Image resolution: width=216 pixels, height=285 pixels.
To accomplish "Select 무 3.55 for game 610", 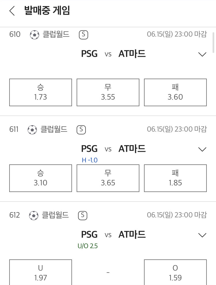I will pyautogui.click(x=108, y=92).
